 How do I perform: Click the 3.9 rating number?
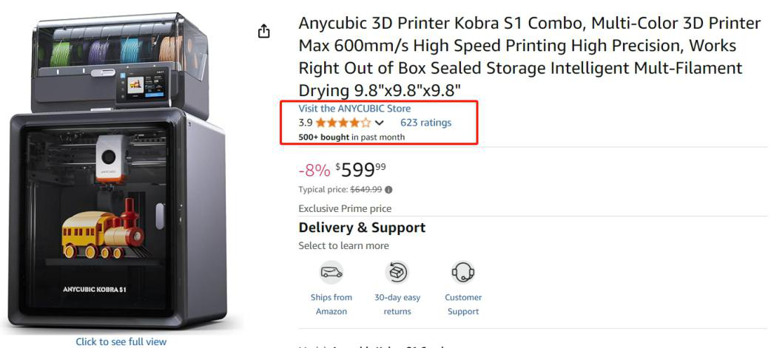coord(305,123)
